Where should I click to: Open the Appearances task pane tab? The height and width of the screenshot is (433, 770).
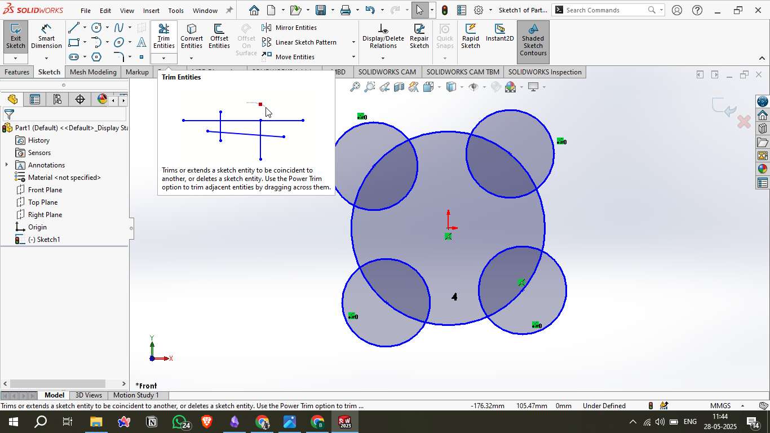point(763,169)
